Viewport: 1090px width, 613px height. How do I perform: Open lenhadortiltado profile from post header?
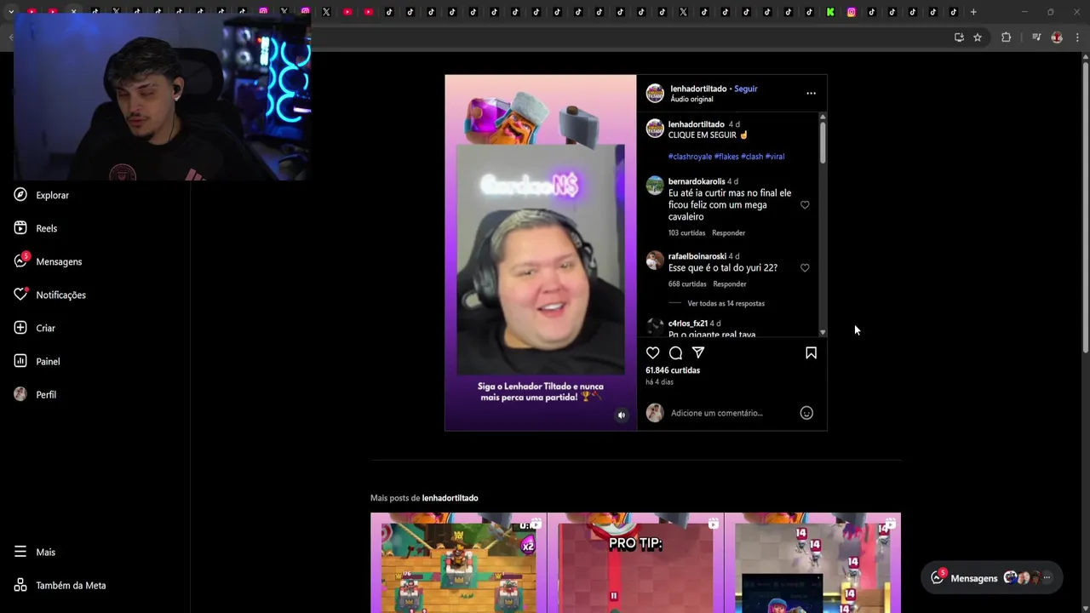tap(698, 89)
